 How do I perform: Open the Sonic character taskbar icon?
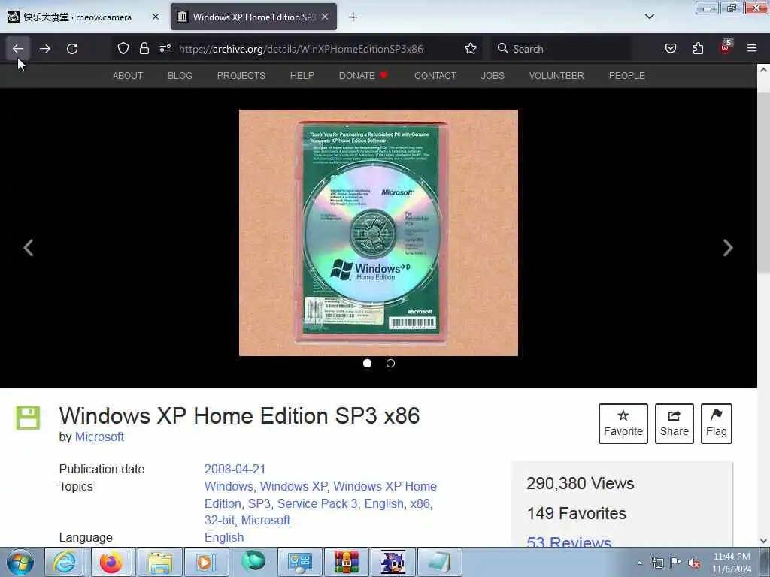pos(393,562)
